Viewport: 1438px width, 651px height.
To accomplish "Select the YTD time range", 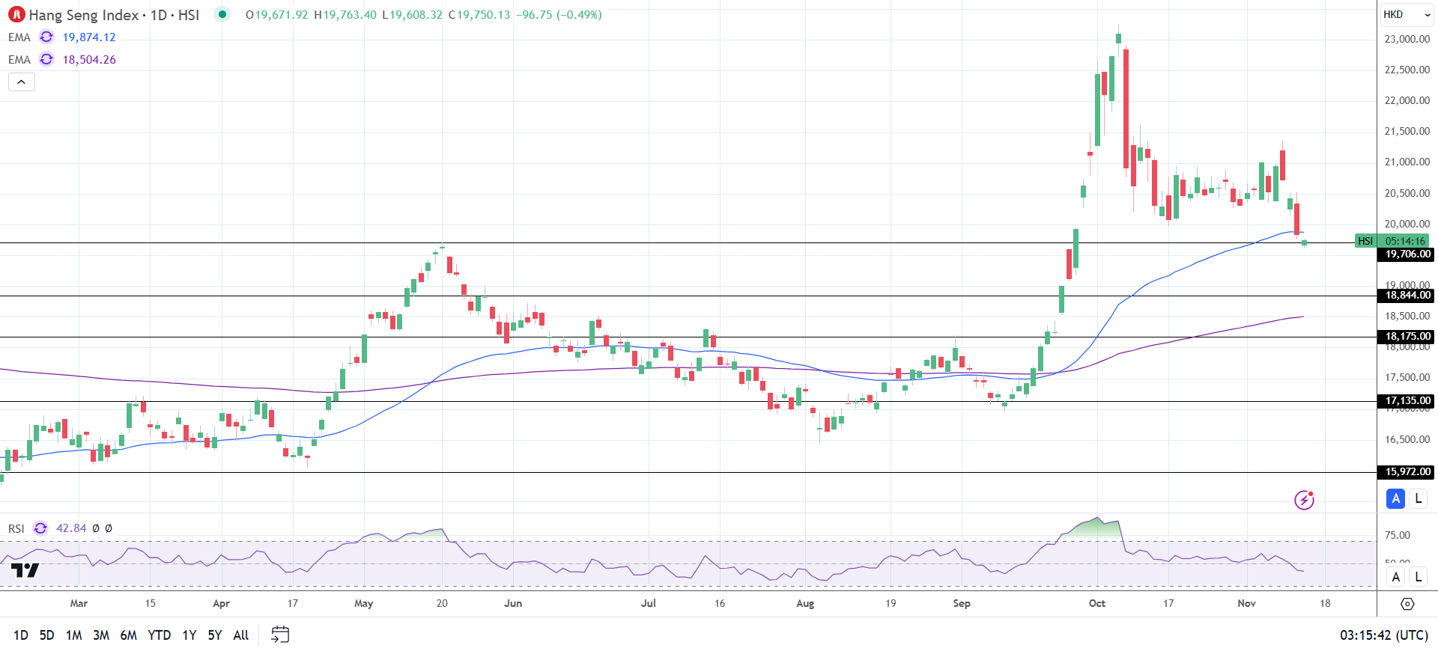I will click(x=160, y=635).
